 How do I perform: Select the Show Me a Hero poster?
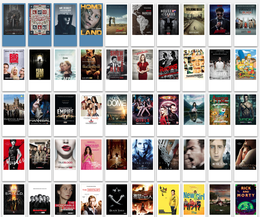117,65
